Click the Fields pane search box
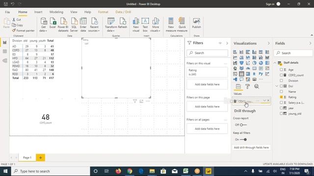The width and height of the screenshot is (314, 176). click(x=293, y=53)
